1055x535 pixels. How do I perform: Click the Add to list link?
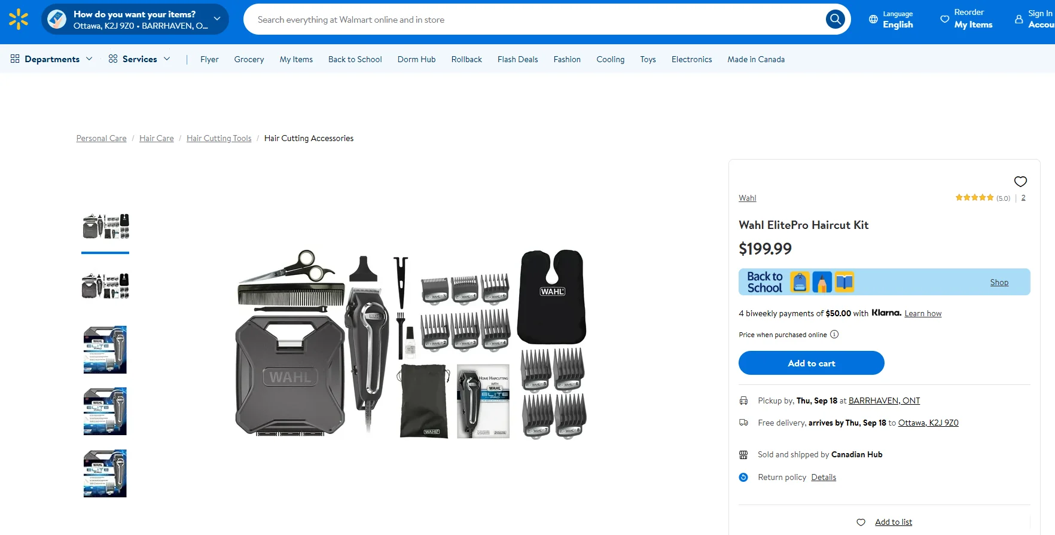point(893,522)
